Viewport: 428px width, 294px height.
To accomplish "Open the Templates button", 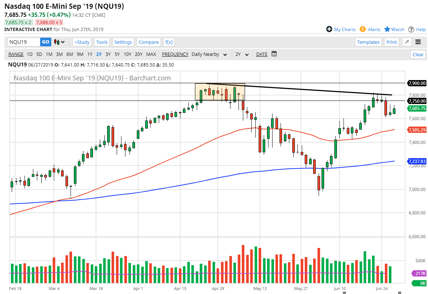I will [368, 42].
